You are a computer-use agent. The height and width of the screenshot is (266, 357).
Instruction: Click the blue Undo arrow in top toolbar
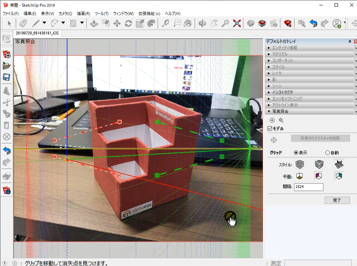[x=313, y=23]
